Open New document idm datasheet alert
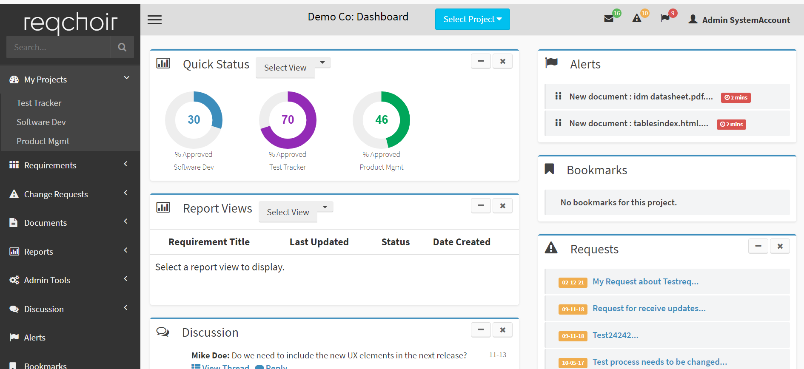Viewport: 804px width, 369px height. (x=641, y=97)
